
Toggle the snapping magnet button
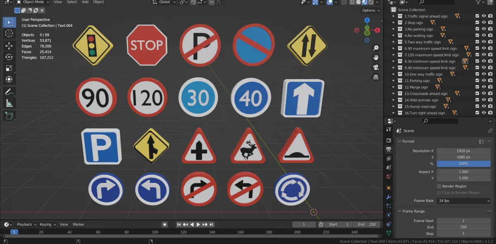click(193, 2)
